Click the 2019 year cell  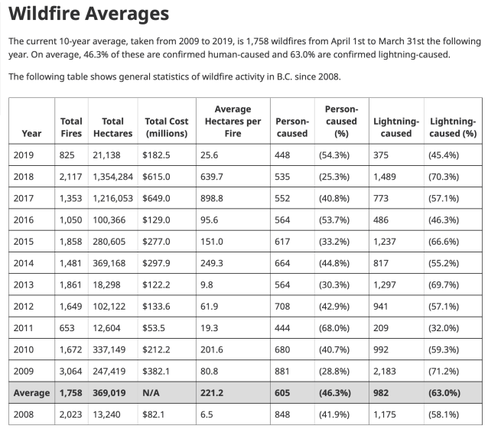pyautogui.click(x=24, y=155)
